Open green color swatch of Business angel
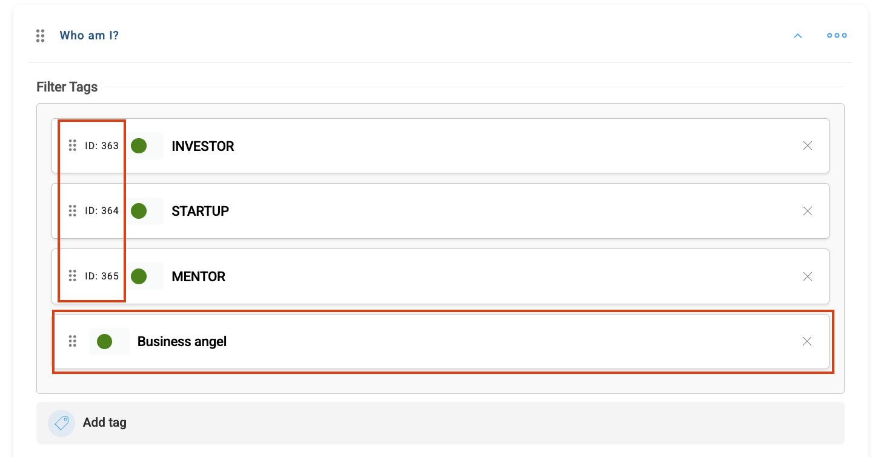Image resolution: width=881 pixels, height=457 pixels. [104, 341]
